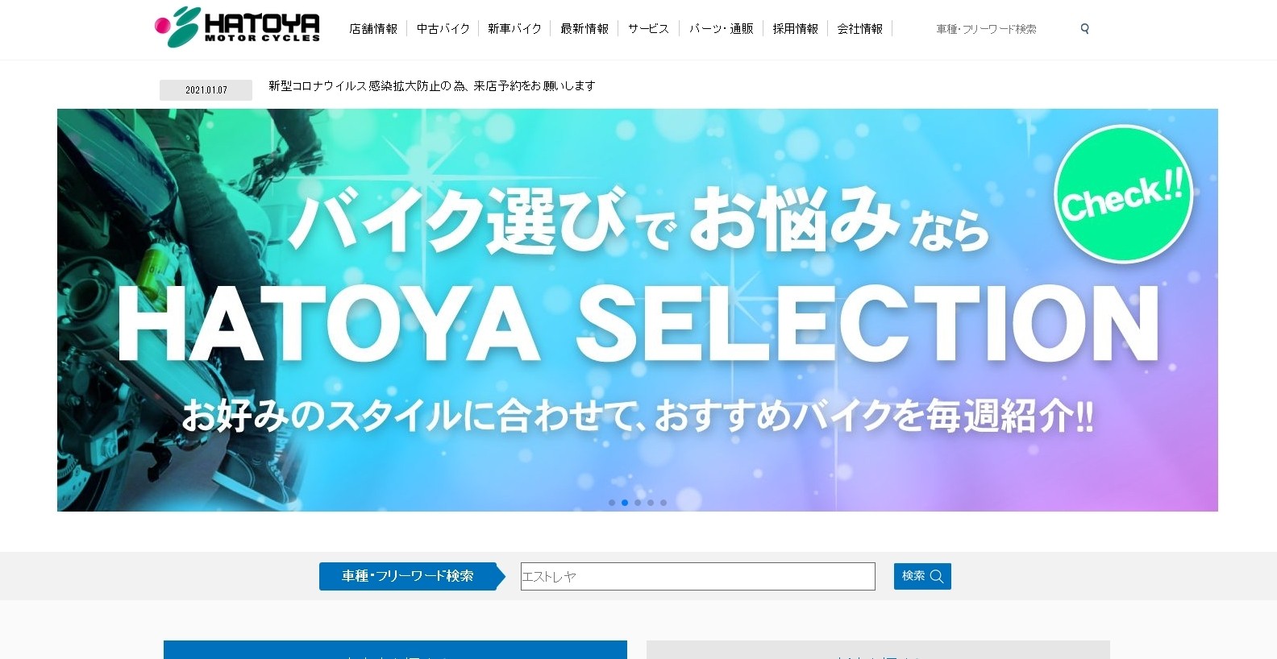The height and width of the screenshot is (659, 1277).
Task: Select the second carousel dot
Action: tap(625, 503)
